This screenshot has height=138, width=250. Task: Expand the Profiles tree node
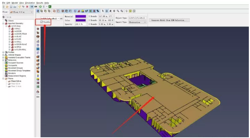(x=3, y=52)
